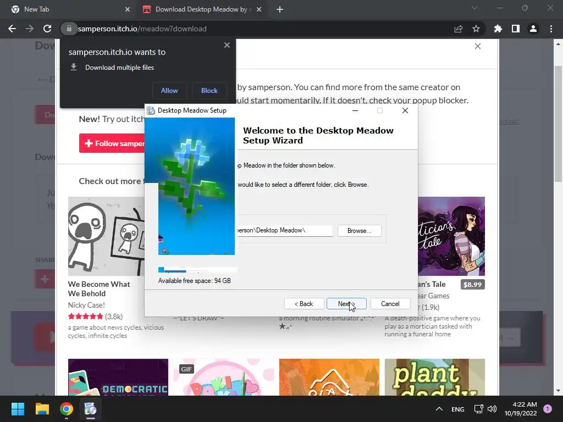
Task: Click the page scrollbar down arrow
Action: click(558, 391)
